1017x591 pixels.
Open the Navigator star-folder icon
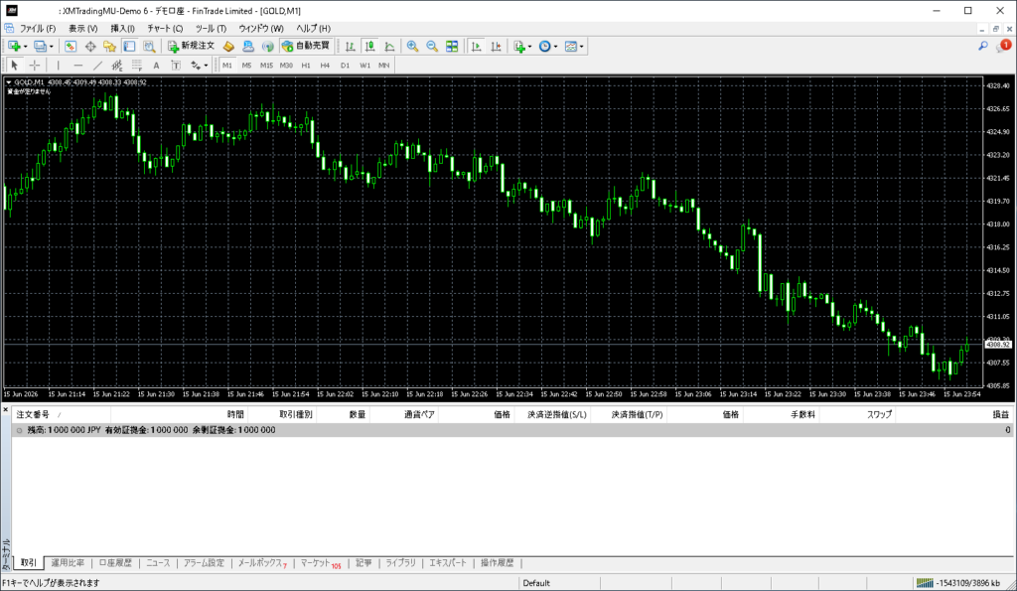click(x=109, y=46)
